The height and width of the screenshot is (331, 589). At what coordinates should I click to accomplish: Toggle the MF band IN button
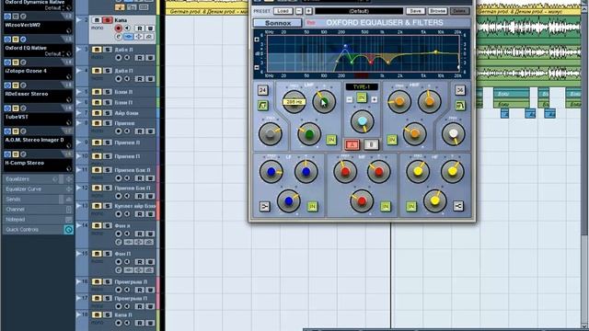[x=386, y=206]
